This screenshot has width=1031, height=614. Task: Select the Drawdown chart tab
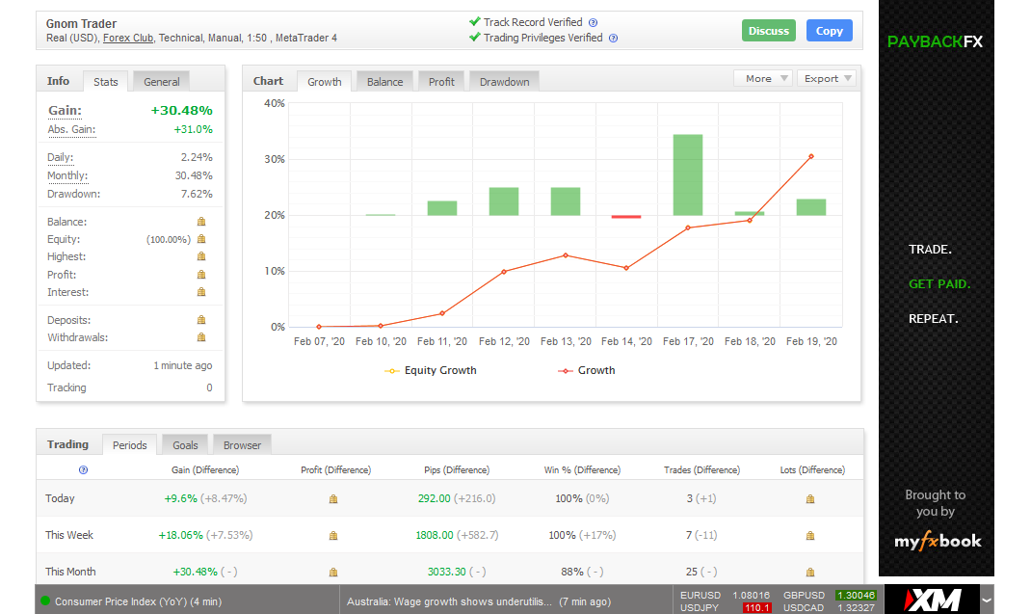coord(504,82)
